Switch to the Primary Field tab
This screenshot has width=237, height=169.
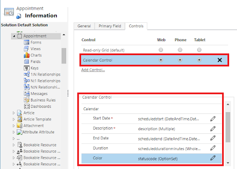click(110, 26)
